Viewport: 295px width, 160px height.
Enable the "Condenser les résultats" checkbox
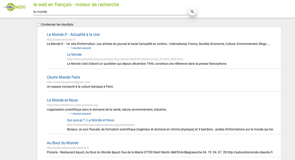point(39,25)
